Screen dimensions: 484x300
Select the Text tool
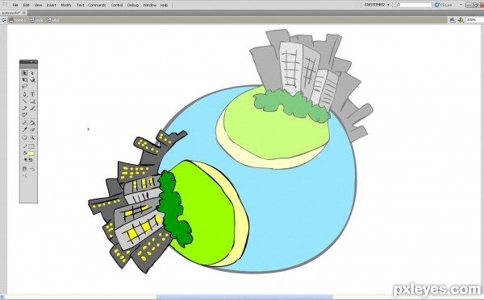(x=32, y=94)
